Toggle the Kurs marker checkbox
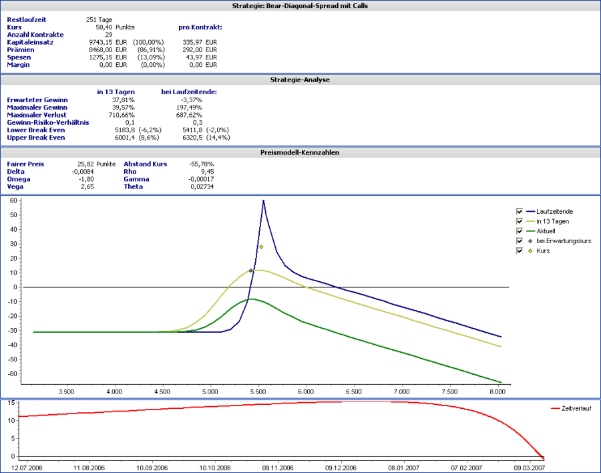601x473 pixels. click(520, 251)
